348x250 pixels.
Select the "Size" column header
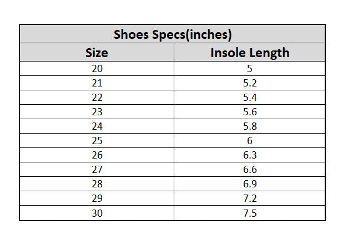tap(97, 53)
